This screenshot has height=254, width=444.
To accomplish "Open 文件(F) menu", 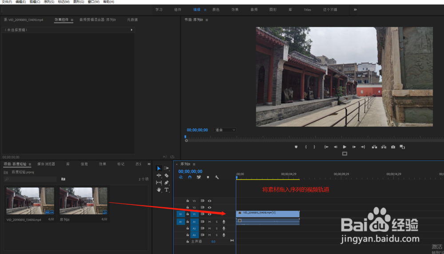I will point(7,2).
